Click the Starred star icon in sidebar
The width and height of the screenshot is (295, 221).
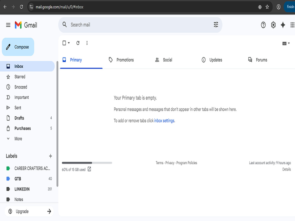(8, 77)
